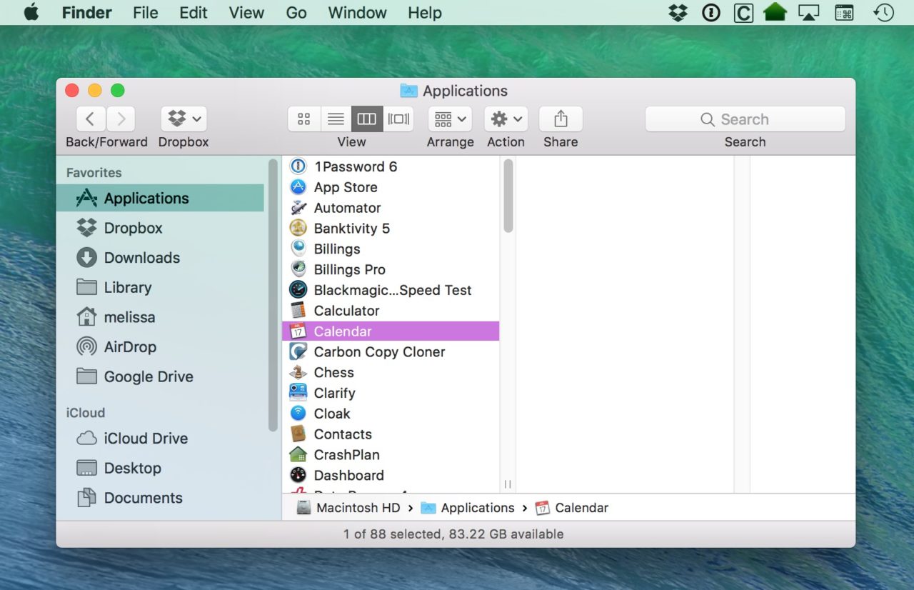Go back in Finder history
Viewport: 914px width, 590px height.
[x=90, y=119]
